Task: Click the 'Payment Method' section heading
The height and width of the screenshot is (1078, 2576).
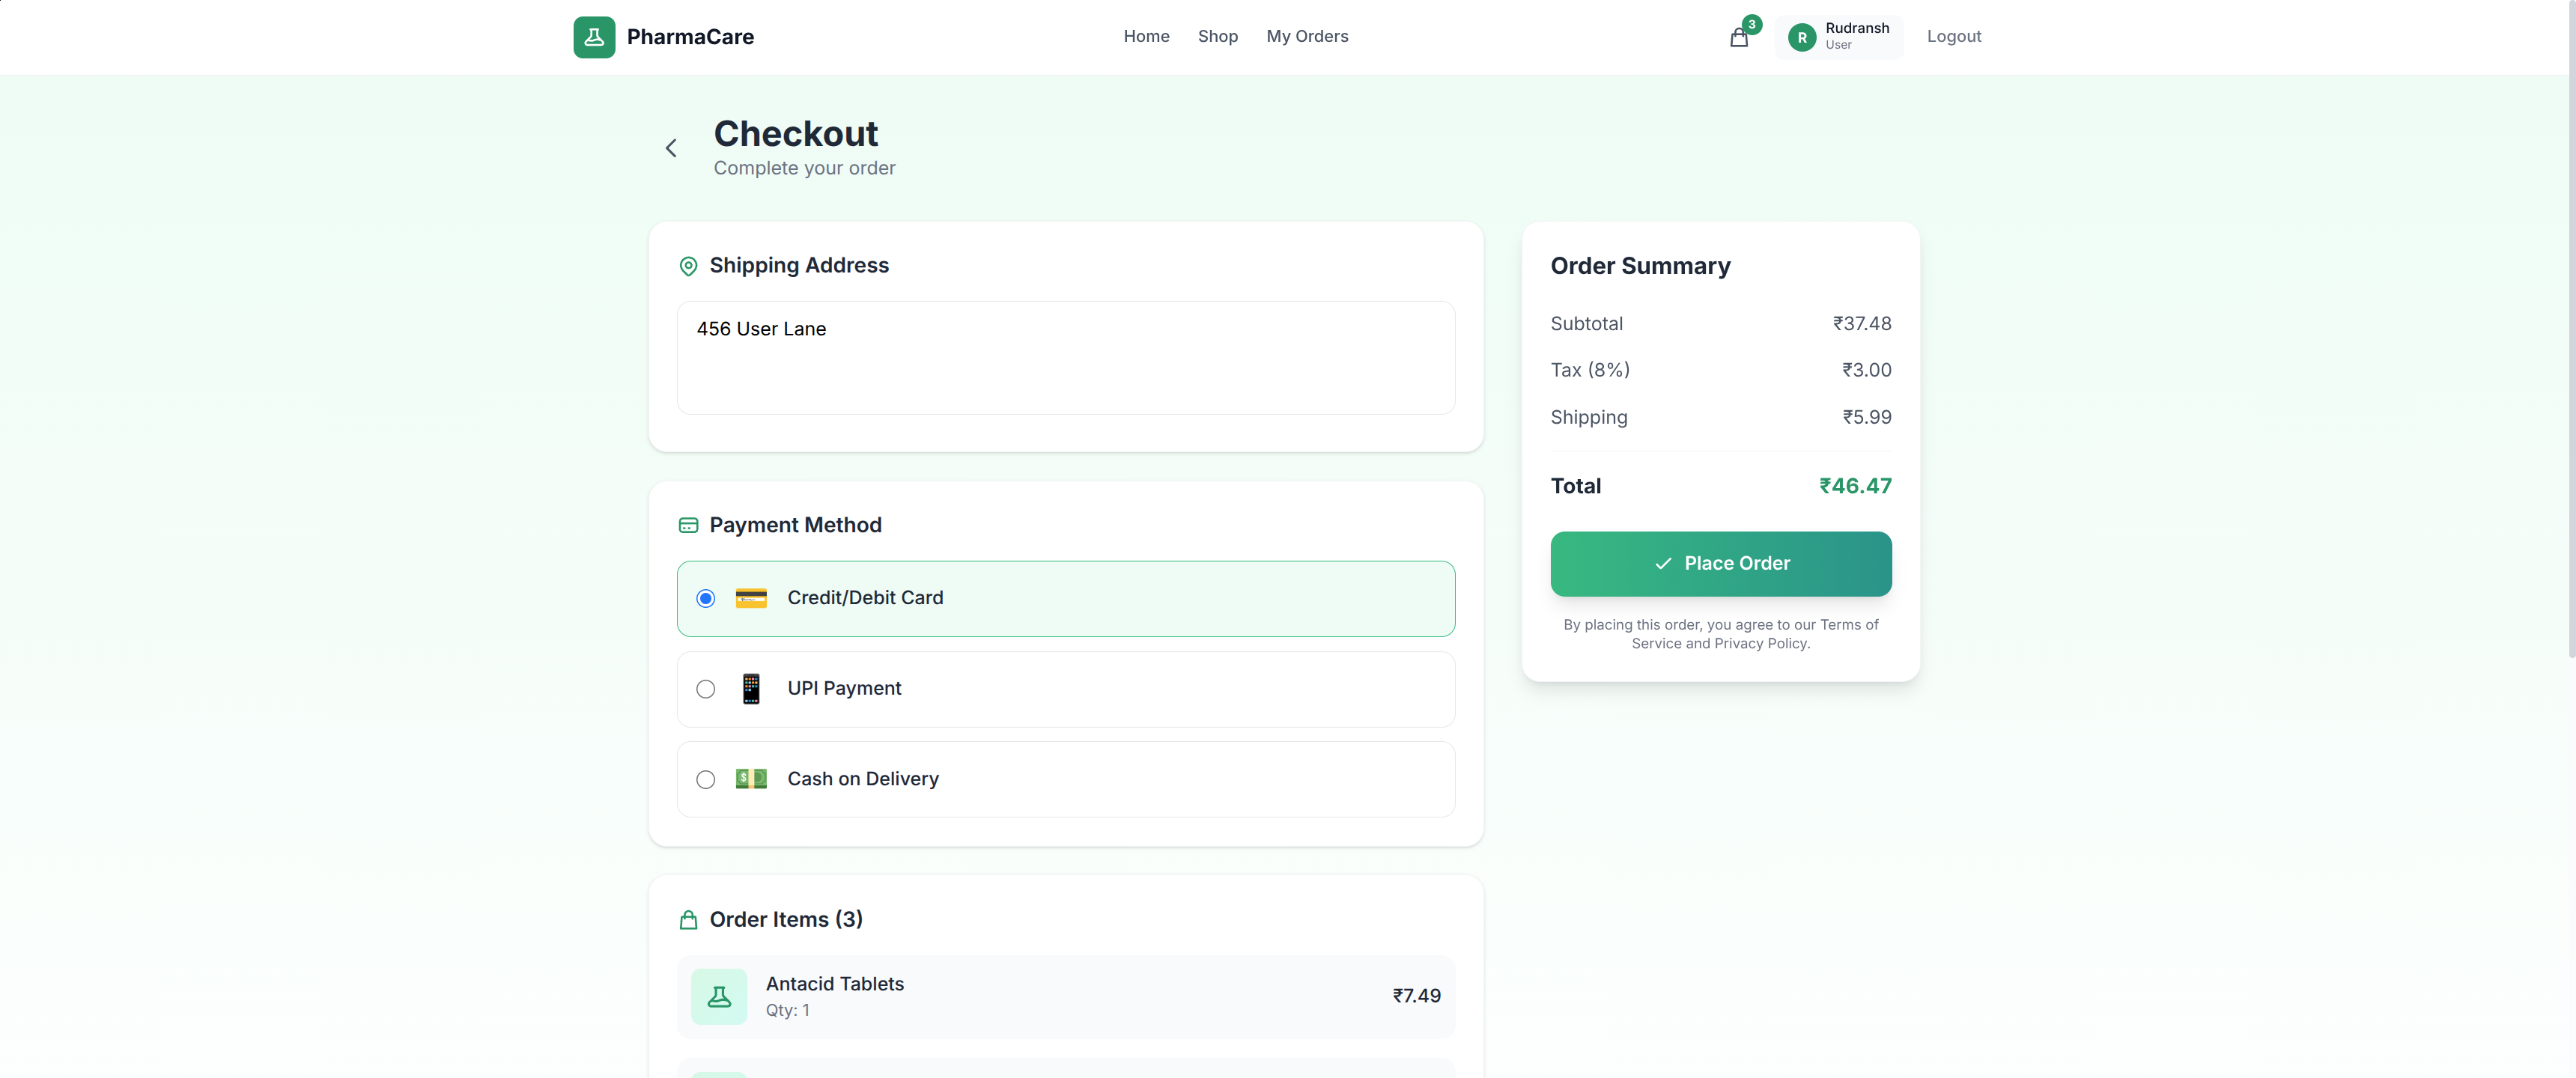Action: click(x=795, y=526)
